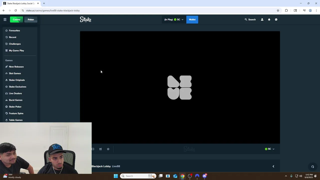Click the Live88 provider link
The width and height of the screenshot is (320, 180).
click(116, 166)
